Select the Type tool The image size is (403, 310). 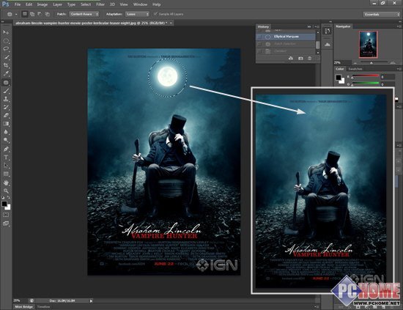[x=6, y=158]
